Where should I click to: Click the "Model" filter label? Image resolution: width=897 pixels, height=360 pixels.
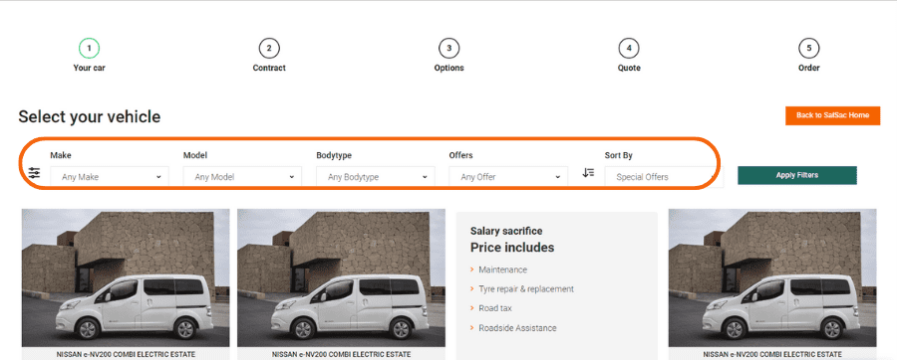coord(195,155)
